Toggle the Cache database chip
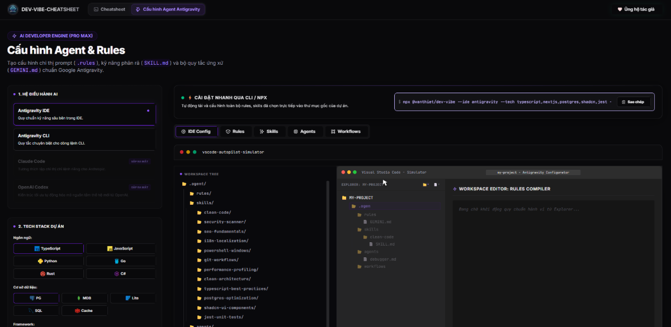The height and width of the screenshot is (327, 671). point(84,311)
